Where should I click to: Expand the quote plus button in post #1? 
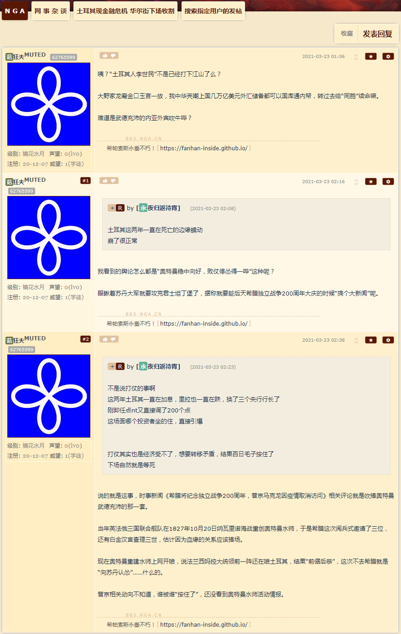112,208
